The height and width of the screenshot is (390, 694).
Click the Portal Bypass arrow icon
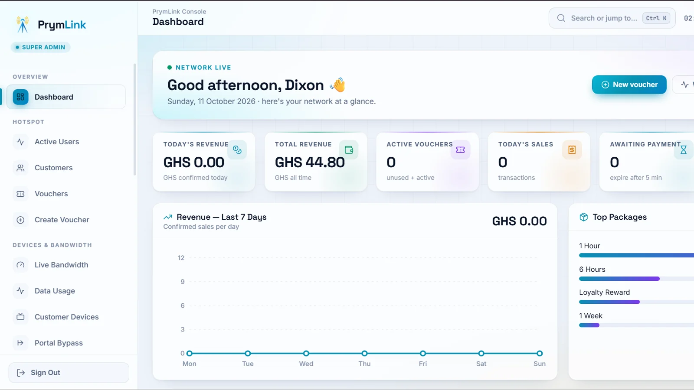coord(20,343)
